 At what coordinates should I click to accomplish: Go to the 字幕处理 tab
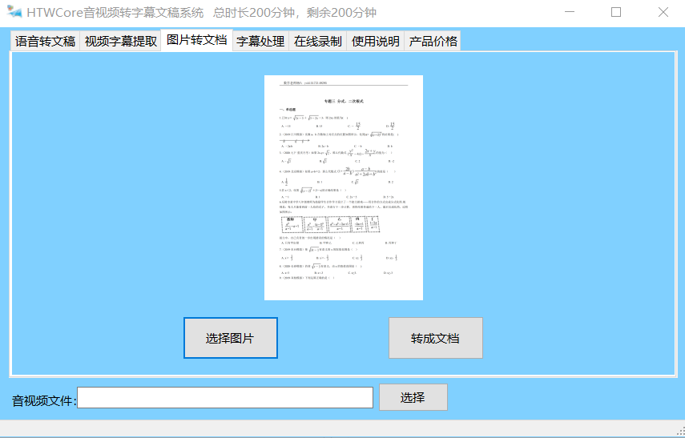(x=260, y=42)
